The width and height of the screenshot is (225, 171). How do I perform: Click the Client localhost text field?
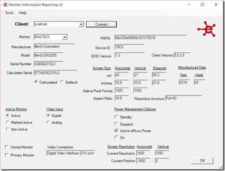(56, 24)
